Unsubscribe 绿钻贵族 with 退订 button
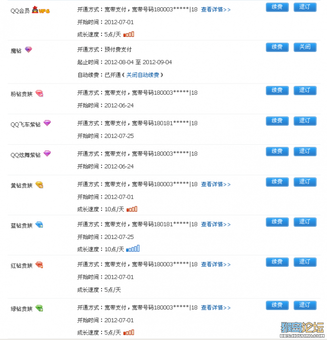 tap(305, 305)
